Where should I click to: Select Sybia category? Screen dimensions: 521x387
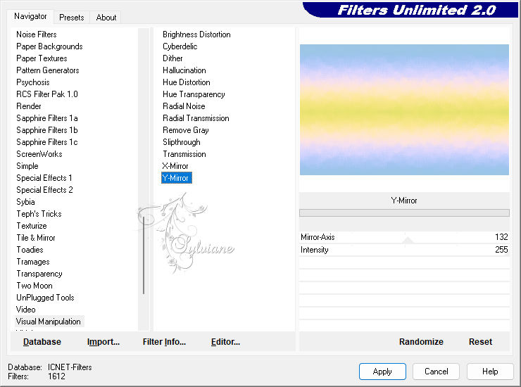[x=25, y=202]
